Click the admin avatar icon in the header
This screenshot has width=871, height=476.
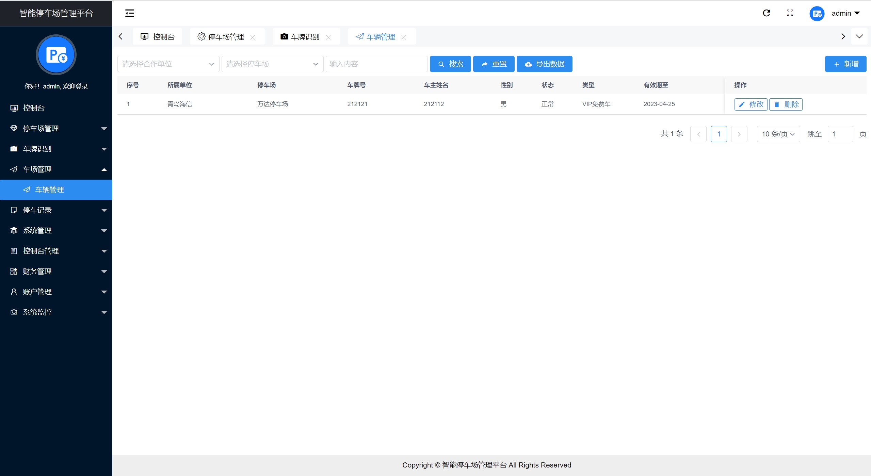click(x=817, y=14)
